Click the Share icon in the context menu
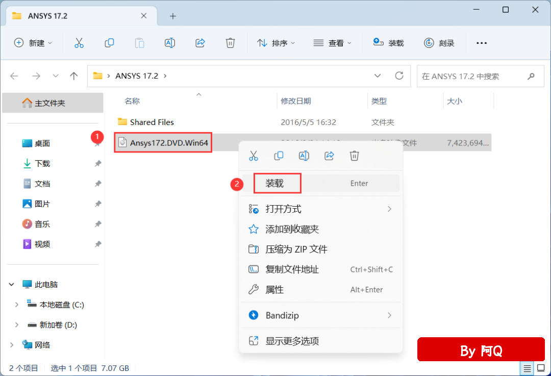 [329, 156]
